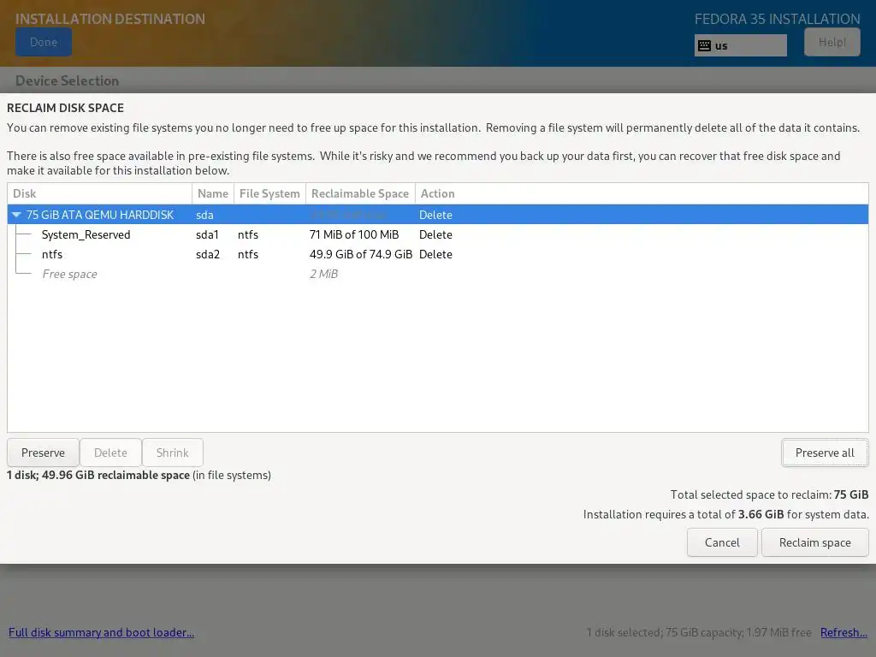Screen dimensions: 876x657
Task: Click the 2 MiB free space value
Action: [x=324, y=274]
